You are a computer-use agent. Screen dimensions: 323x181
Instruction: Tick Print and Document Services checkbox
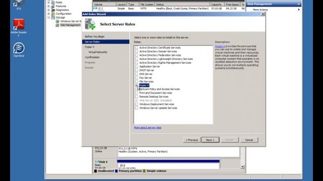pyautogui.click(x=136, y=93)
